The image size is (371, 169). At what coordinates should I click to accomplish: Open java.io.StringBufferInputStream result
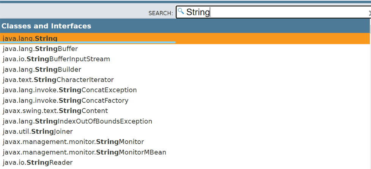click(56, 59)
